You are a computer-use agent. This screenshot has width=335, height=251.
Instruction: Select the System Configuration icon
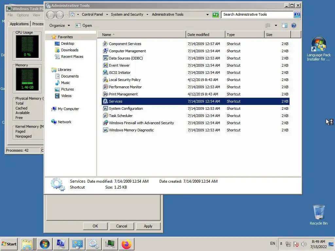click(x=105, y=109)
